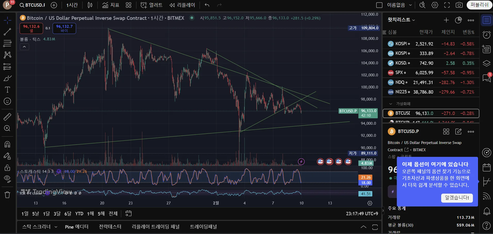This screenshot has width=493, height=234.
Task: Click the 퍼블리쉬 publish button
Action: point(479,5)
